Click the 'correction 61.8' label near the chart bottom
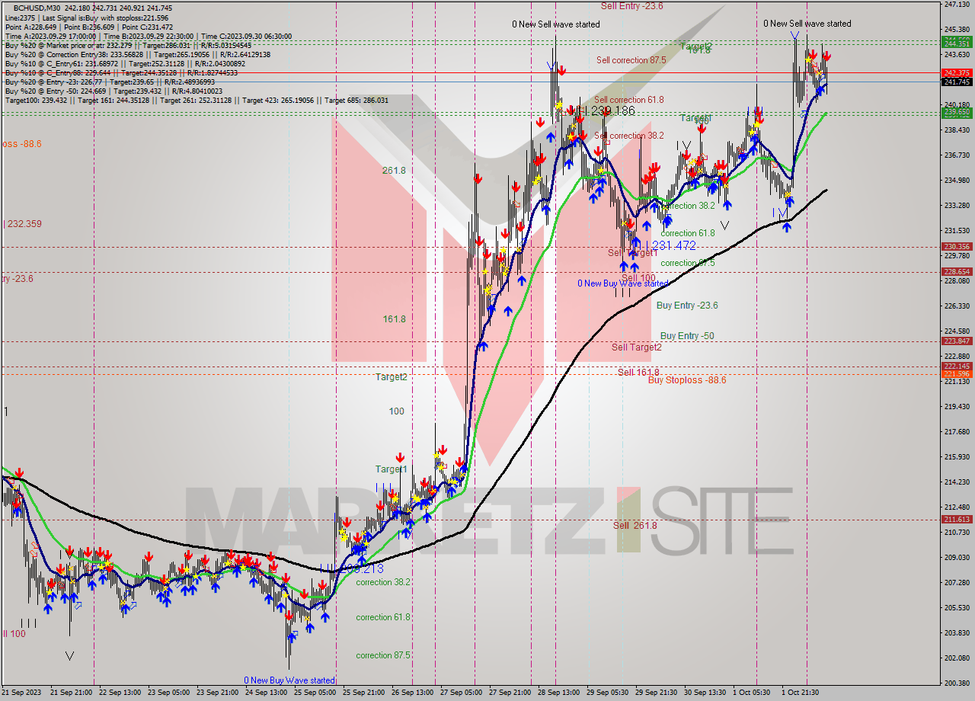This screenshot has width=975, height=701. pyautogui.click(x=384, y=617)
